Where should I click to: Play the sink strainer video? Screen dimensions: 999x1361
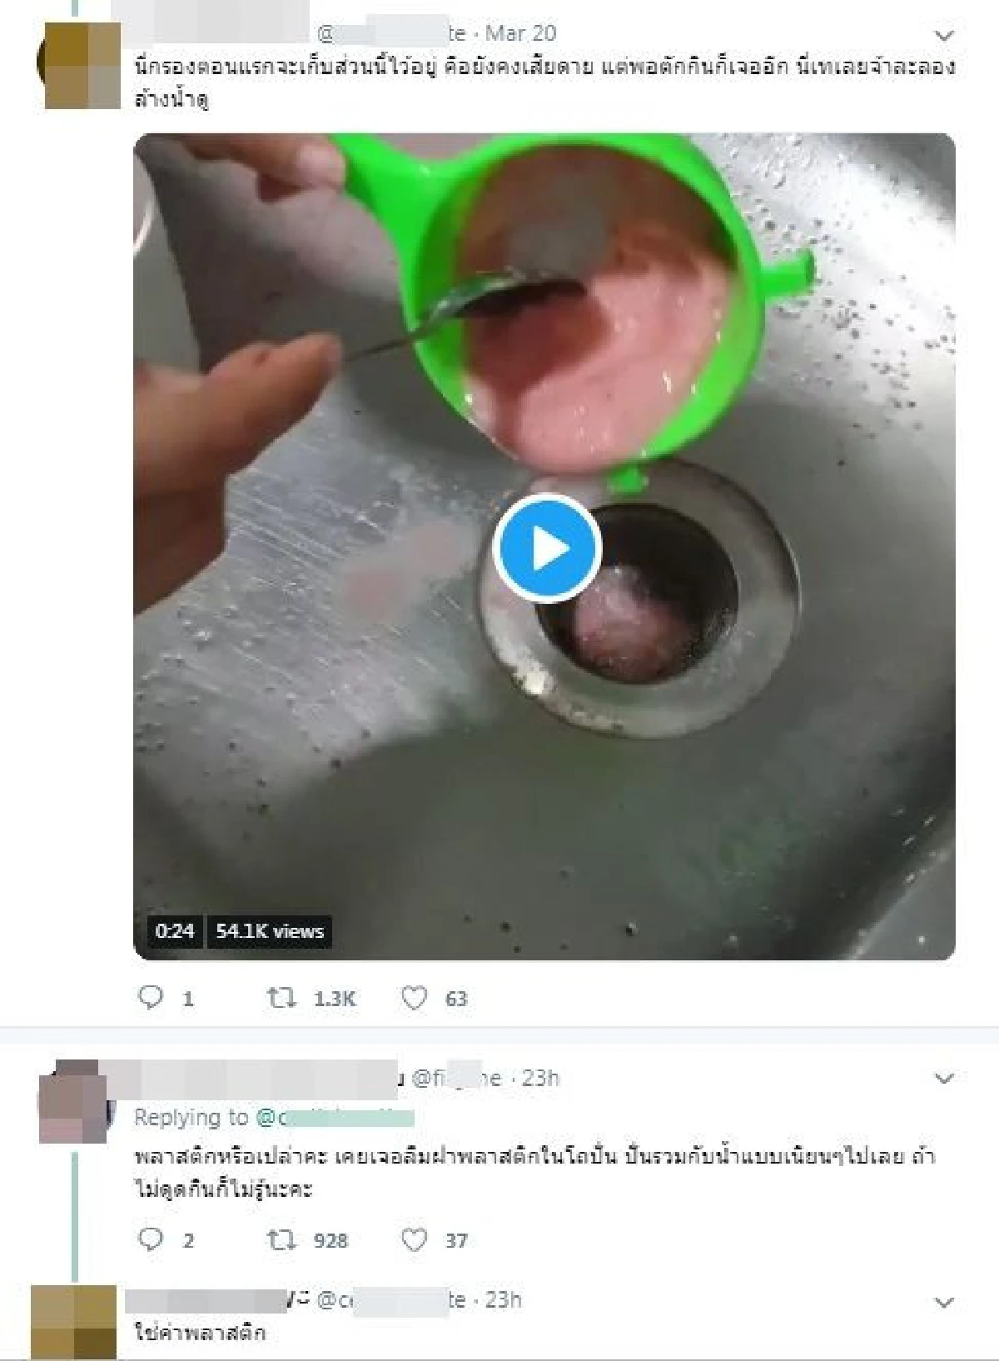tap(546, 548)
